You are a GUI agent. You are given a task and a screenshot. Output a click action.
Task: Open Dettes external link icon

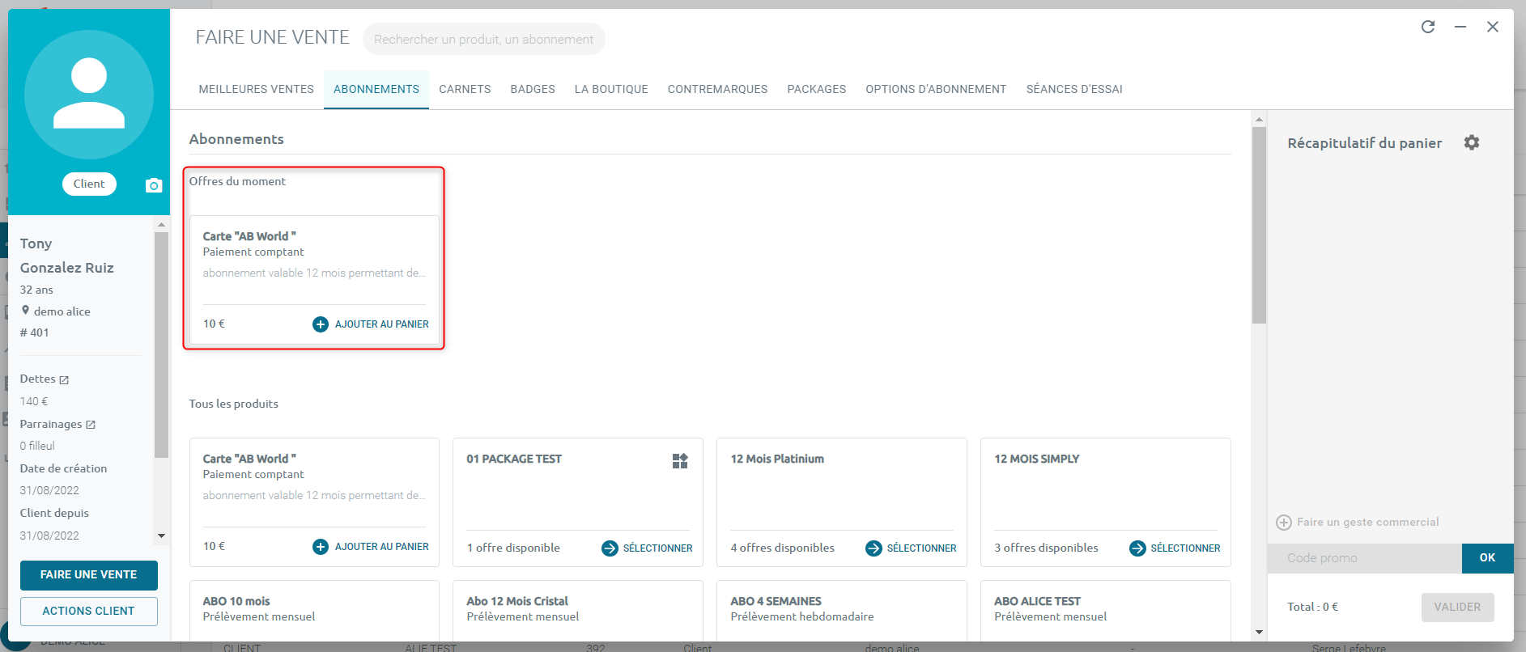point(64,379)
